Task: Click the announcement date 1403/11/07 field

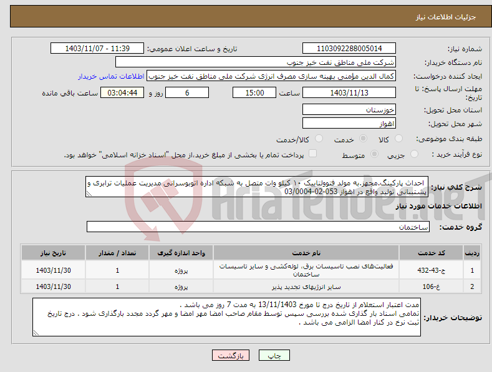Action: pyautogui.click(x=97, y=49)
